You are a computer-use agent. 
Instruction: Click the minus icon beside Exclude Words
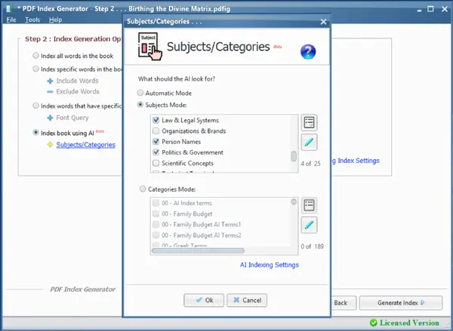tap(51, 92)
